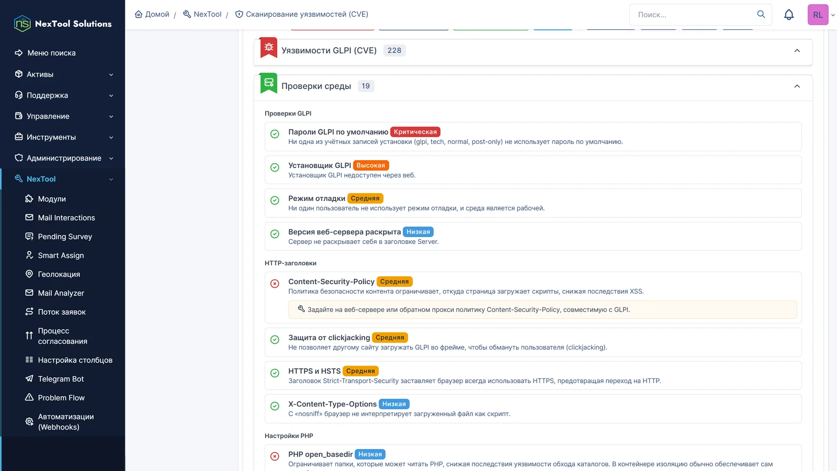Open Smart Assign menu item

pos(61,255)
